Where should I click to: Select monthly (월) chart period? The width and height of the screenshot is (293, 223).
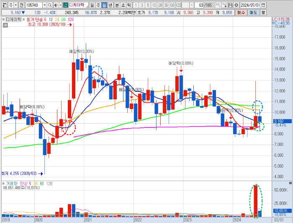[104, 5]
